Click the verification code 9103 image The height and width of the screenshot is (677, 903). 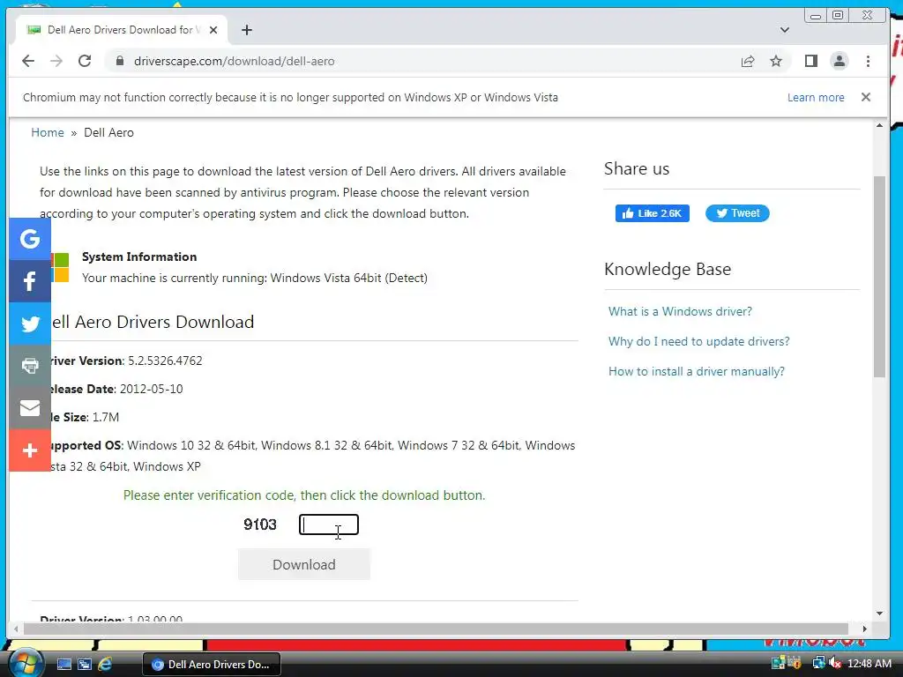(260, 524)
